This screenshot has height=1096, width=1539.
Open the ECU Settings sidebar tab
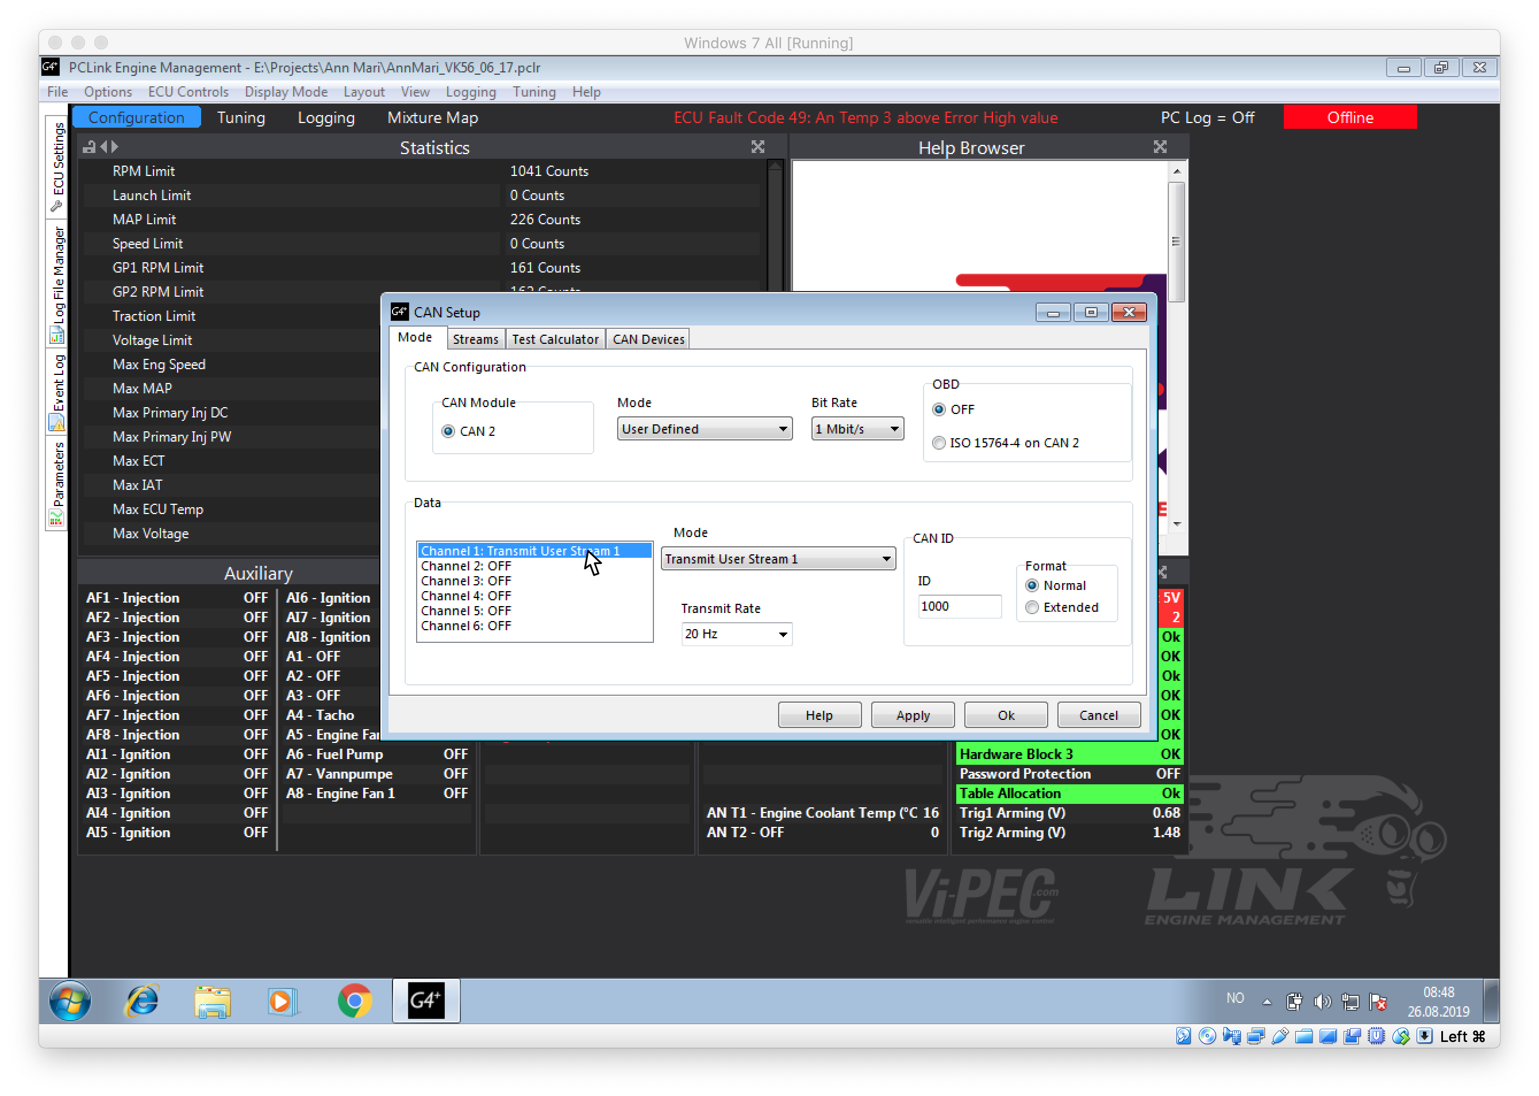click(58, 166)
